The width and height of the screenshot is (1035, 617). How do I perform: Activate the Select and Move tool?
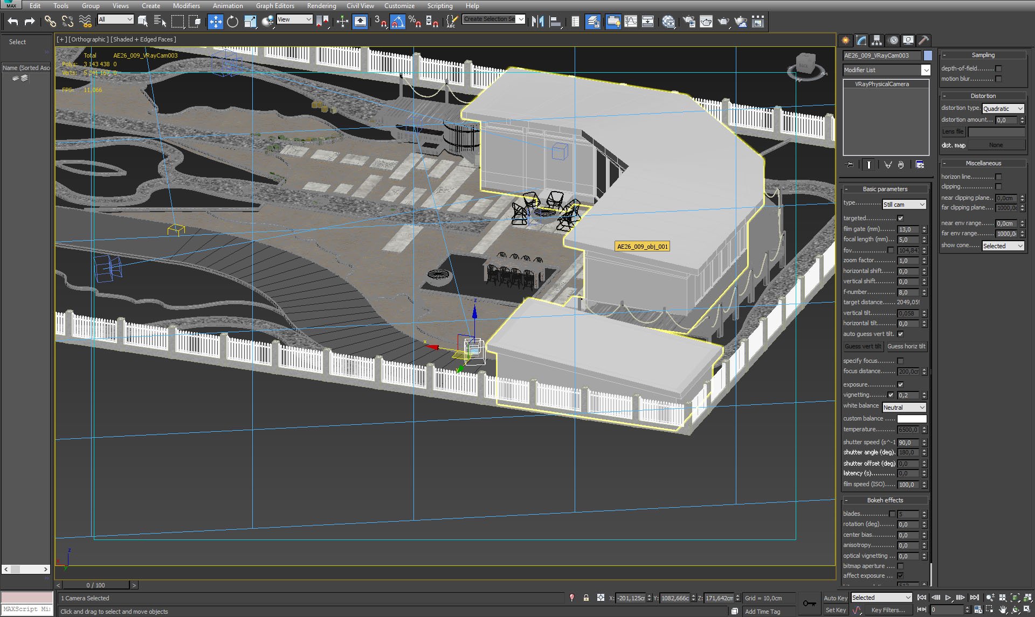pos(215,22)
